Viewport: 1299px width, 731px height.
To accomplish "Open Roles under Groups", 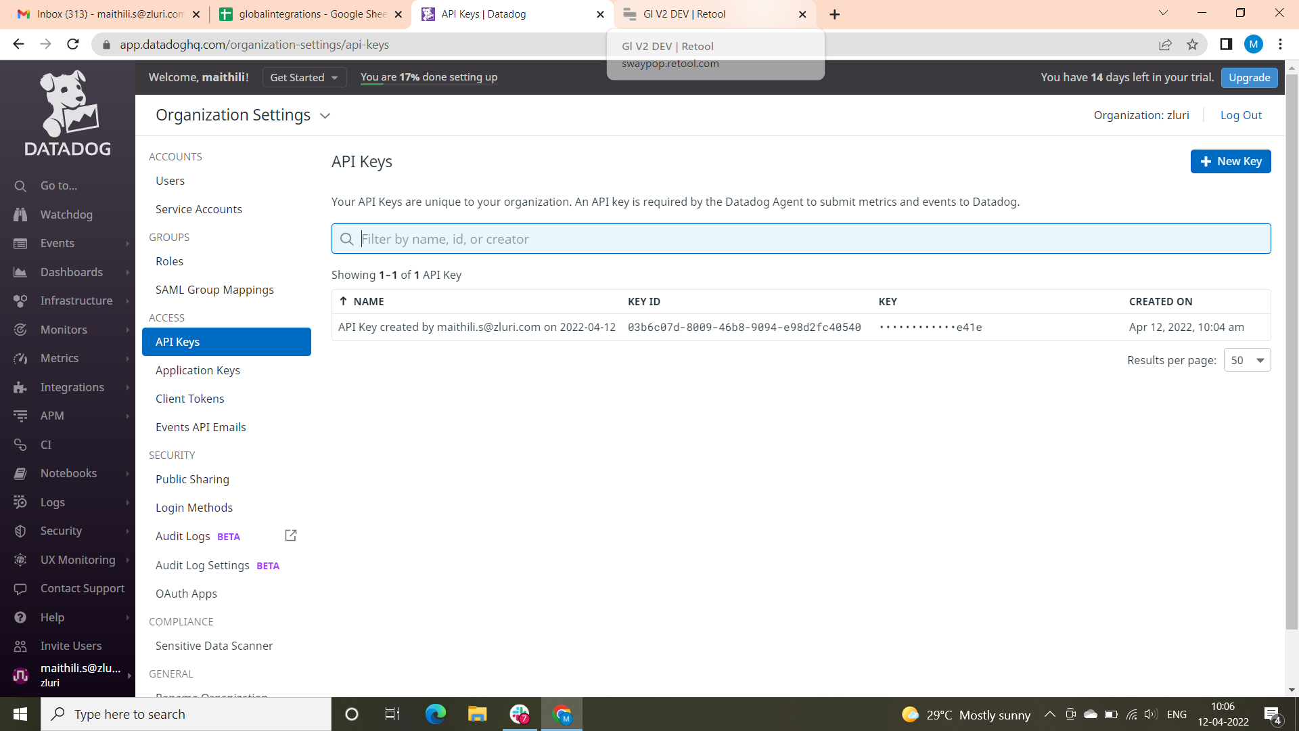I will [x=169, y=261].
